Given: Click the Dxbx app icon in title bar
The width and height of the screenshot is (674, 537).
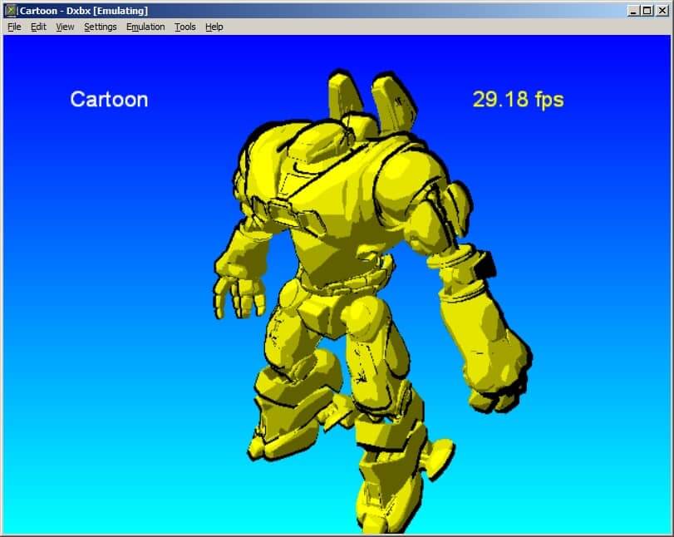Looking at the screenshot, I should click(x=10, y=11).
